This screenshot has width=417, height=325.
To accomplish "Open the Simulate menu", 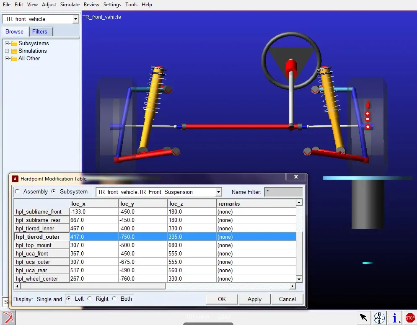I will pyautogui.click(x=70, y=5).
